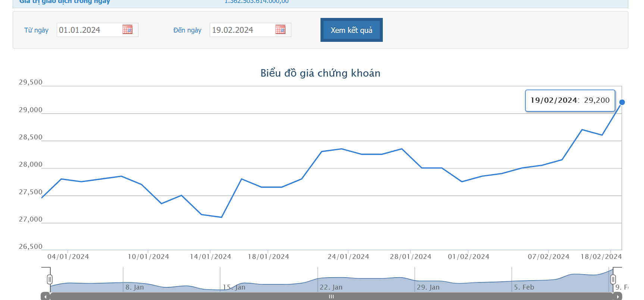Image resolution: width=644 pixels, height=300 pixels.
Task: Click the 29. Jan navigator label
Action: [428, 287]
